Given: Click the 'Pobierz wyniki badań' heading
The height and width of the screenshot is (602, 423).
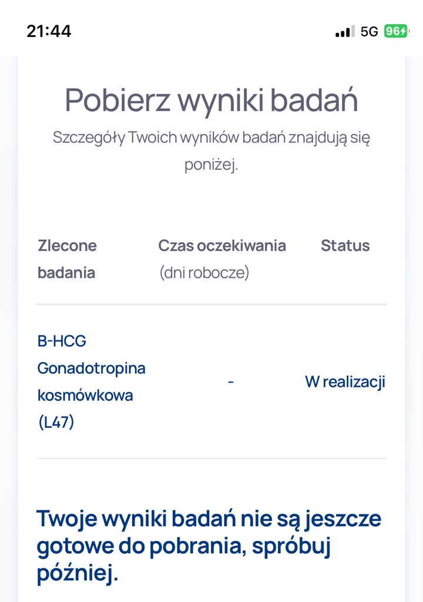Looking at the screenshot, I should click(x=211, y=100).
